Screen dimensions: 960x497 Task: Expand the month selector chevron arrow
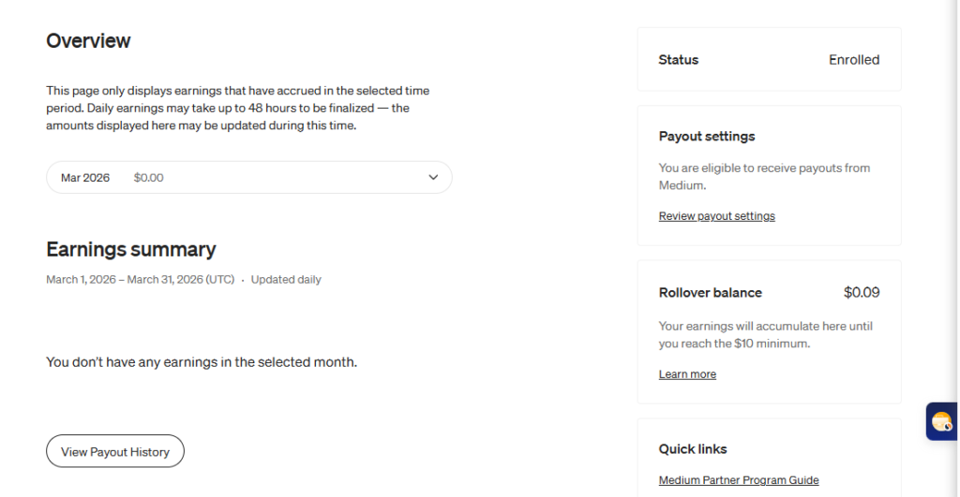433,177
